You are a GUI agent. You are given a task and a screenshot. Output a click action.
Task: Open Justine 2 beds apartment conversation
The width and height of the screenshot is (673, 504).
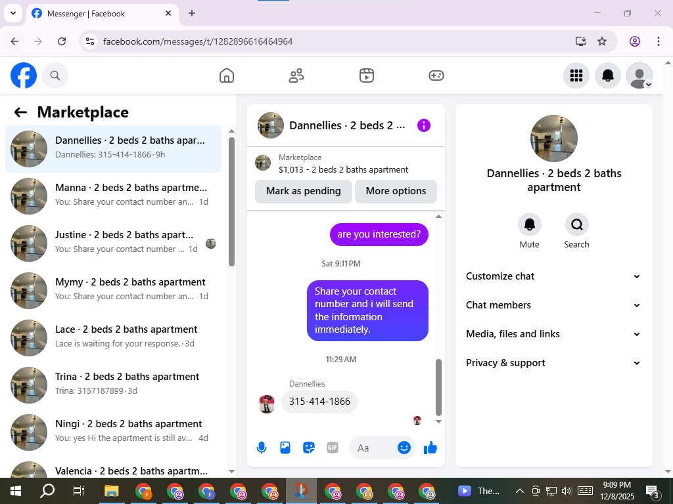pyautogui.click(x=113, y=243)
